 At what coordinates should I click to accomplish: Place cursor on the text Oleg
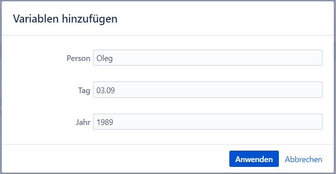[x=104, y=58]
